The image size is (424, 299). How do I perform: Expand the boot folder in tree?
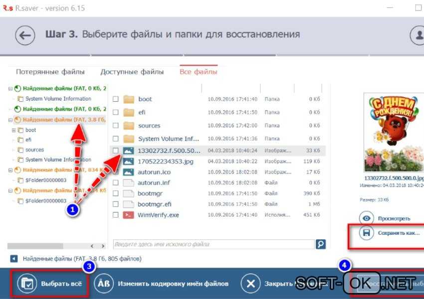(13, 130)
